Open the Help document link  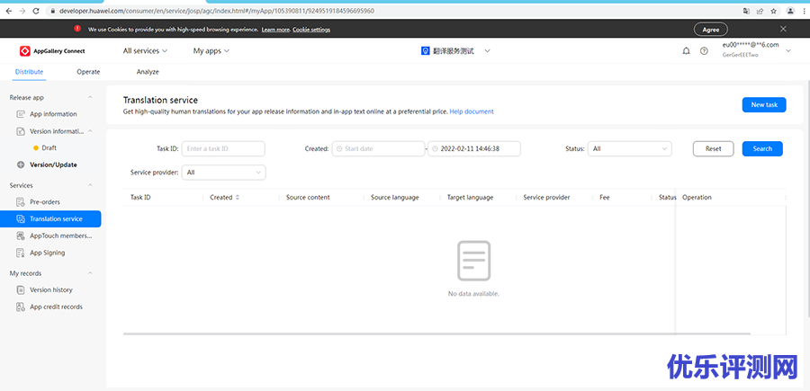pyautogui.click(x=472, y=111)
